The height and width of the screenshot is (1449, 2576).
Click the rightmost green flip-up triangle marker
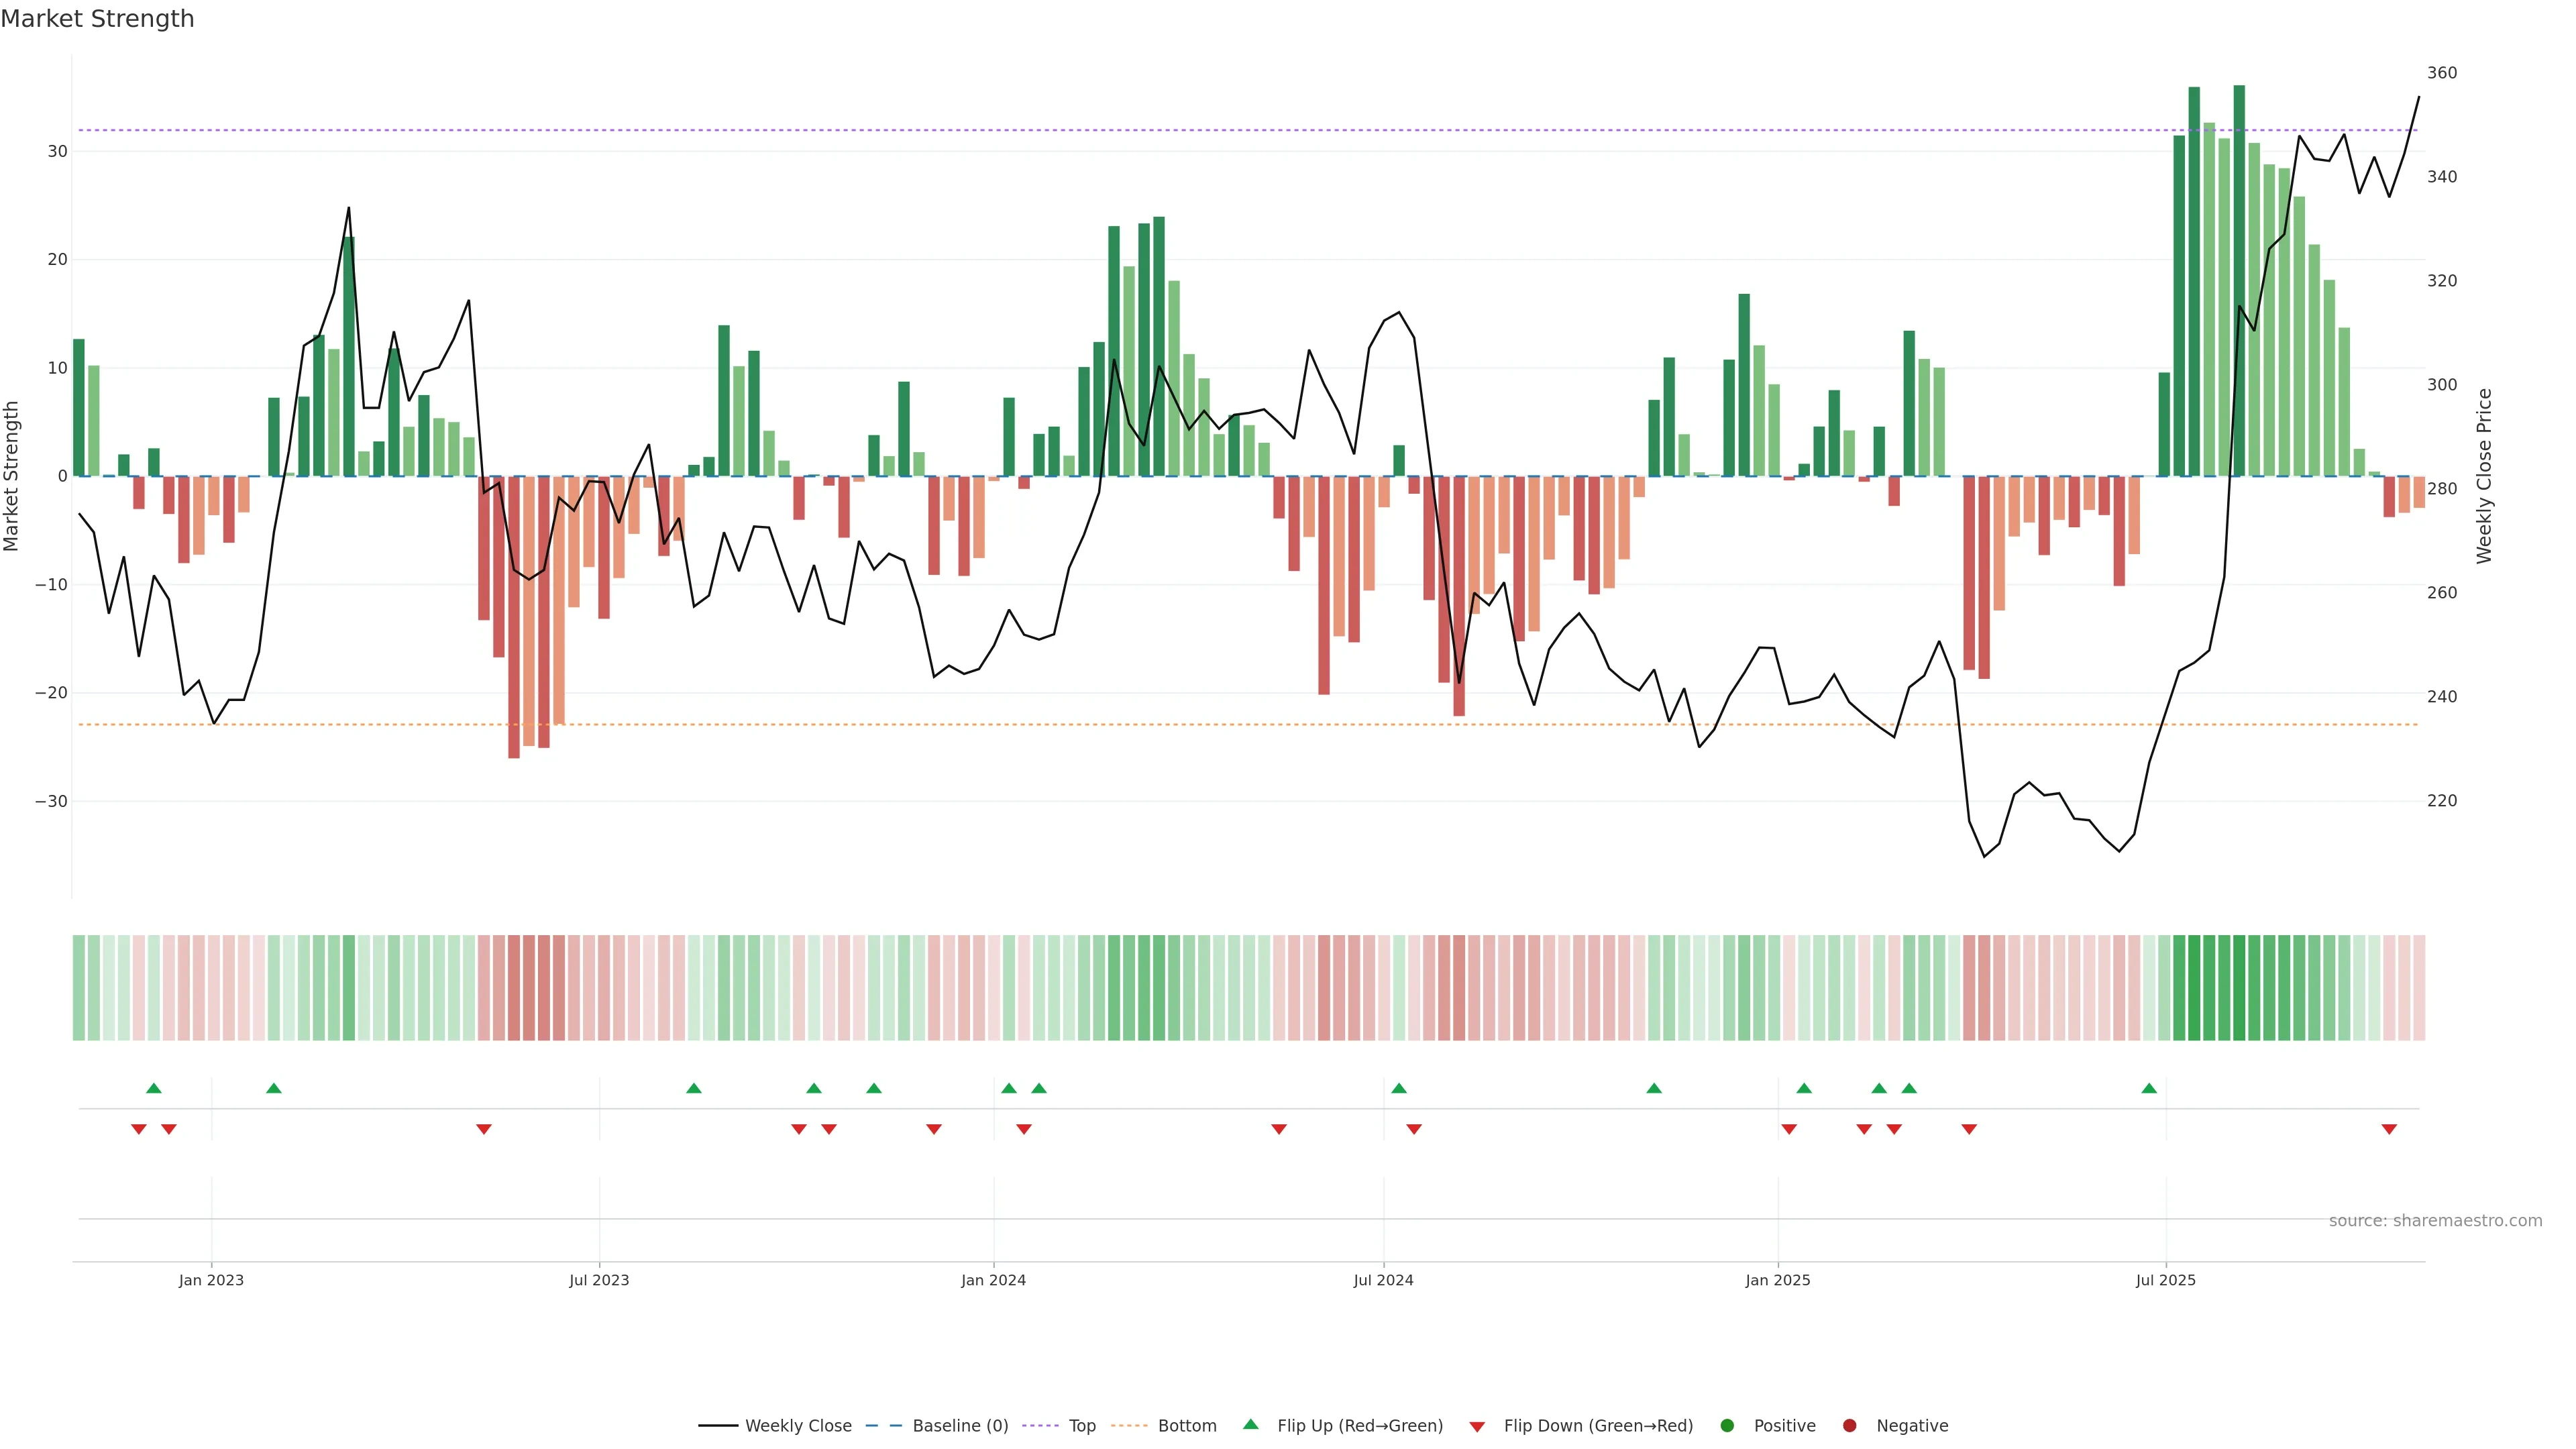(2149, 1088)
